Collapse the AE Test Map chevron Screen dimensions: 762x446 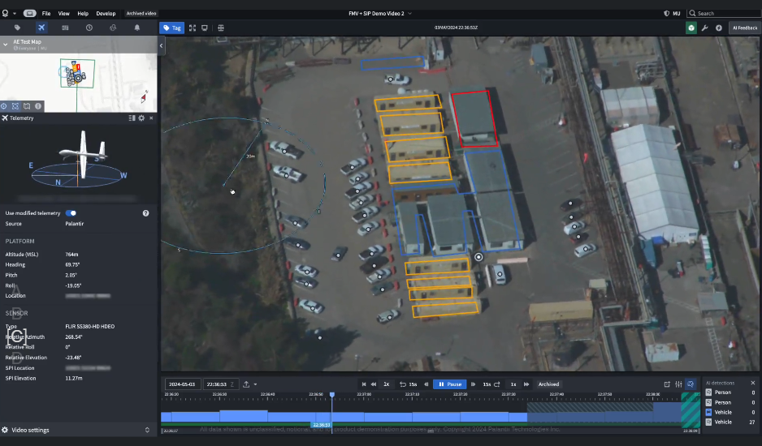(x=6, y=44)
